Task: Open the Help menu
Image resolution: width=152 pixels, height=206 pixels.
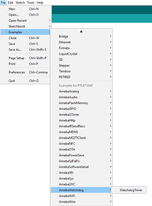Action: coord(40,2)
